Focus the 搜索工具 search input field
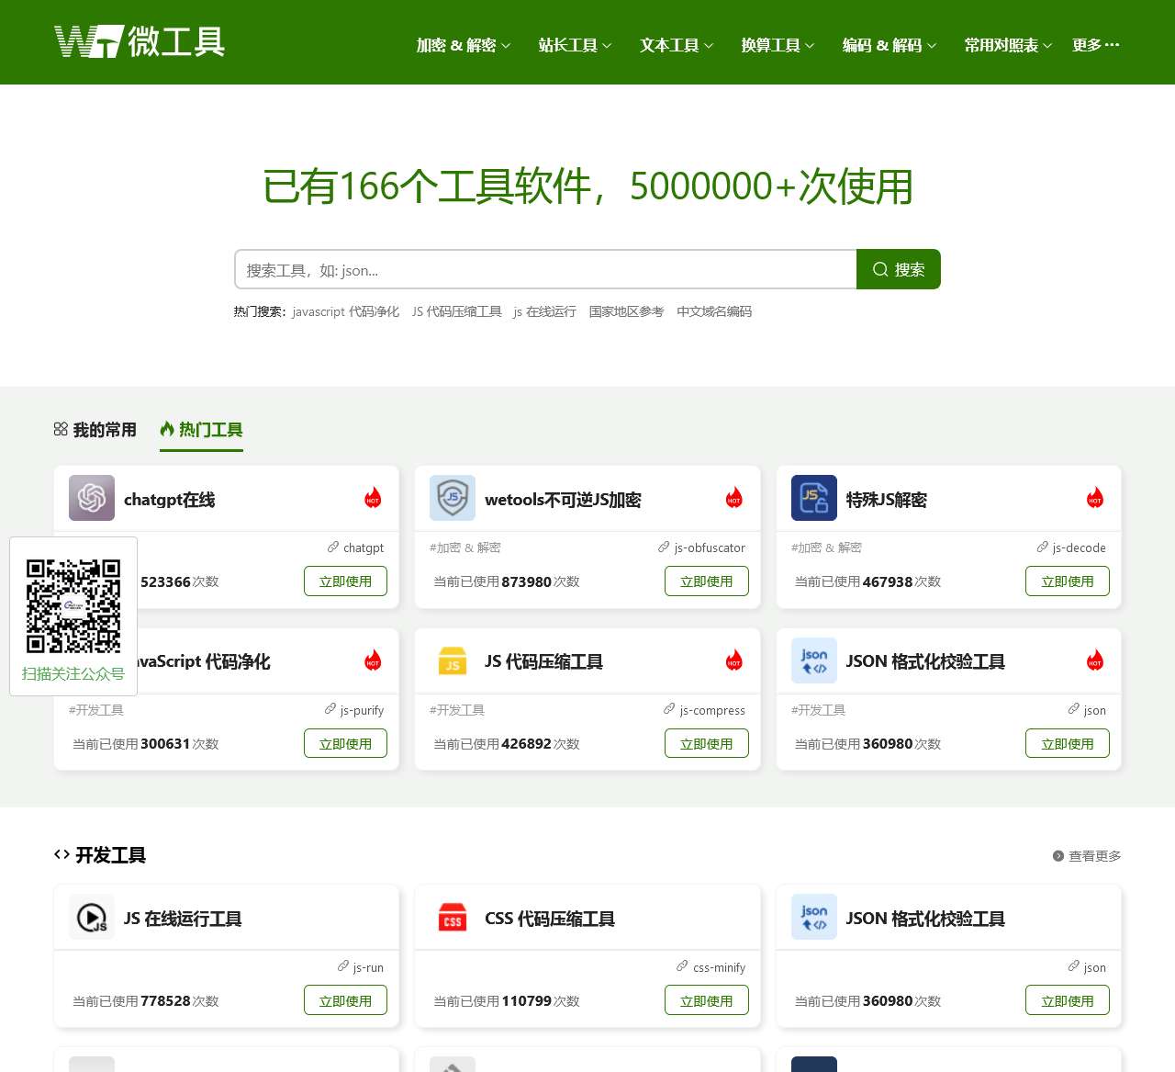The width and height of the screenshot is (1175, 1072). 545,270
